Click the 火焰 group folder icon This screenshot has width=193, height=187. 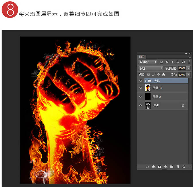(150, 81)
